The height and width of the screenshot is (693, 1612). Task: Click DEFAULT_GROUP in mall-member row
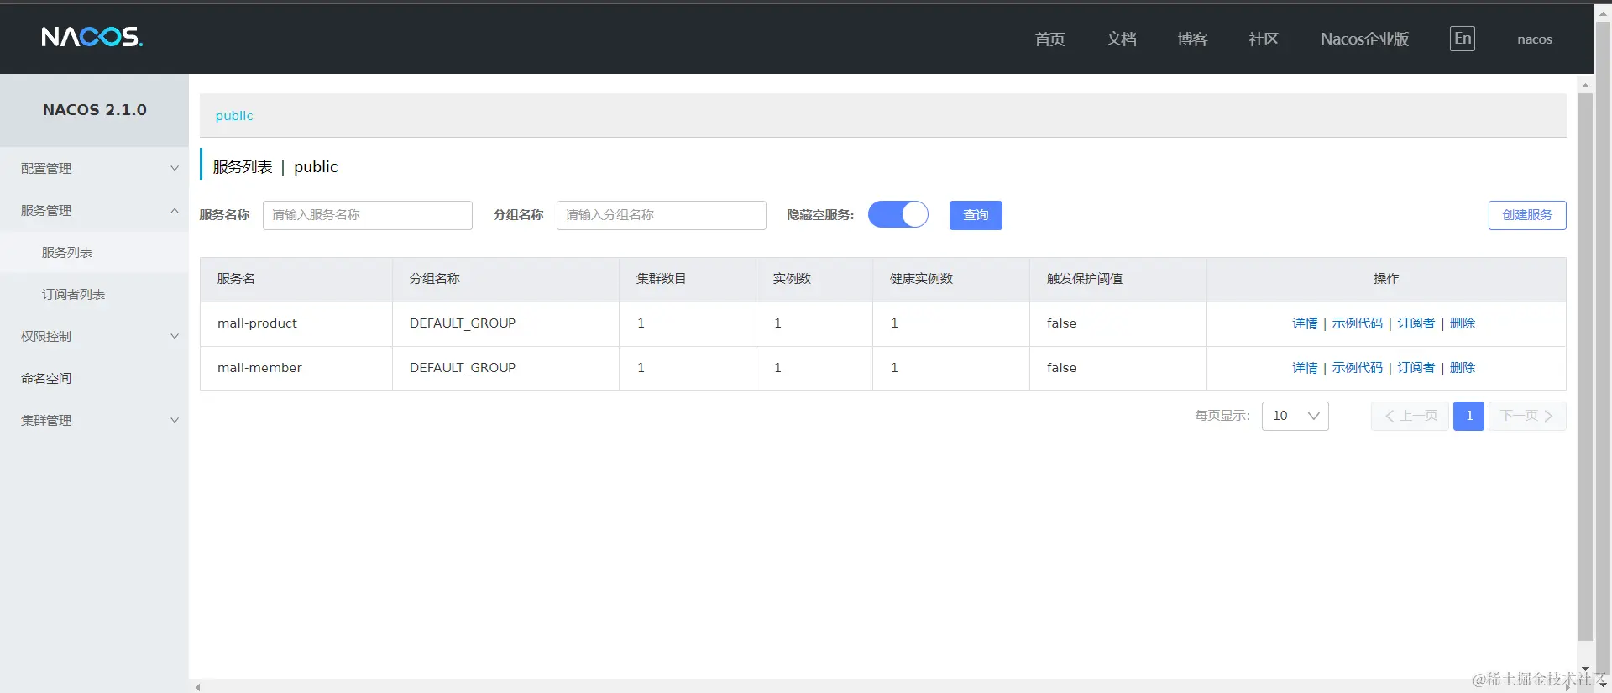[x=463, y=368]
